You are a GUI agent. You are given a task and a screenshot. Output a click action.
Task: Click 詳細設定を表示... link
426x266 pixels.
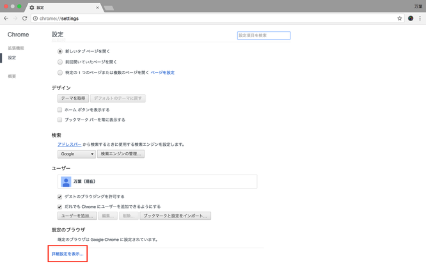point(68,254)
